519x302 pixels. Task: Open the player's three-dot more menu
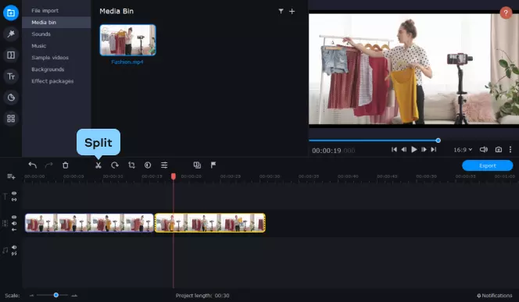point(510,150)
